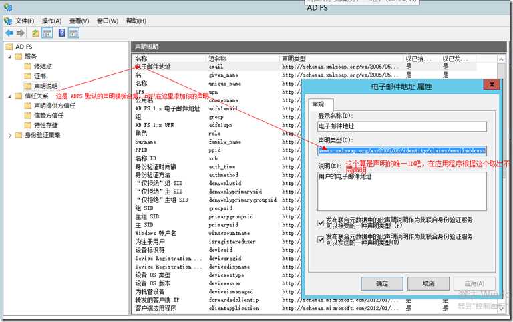Select the 主组 SID row
Viewport: 513px width, 322px height.
click(x=217, y=216)
